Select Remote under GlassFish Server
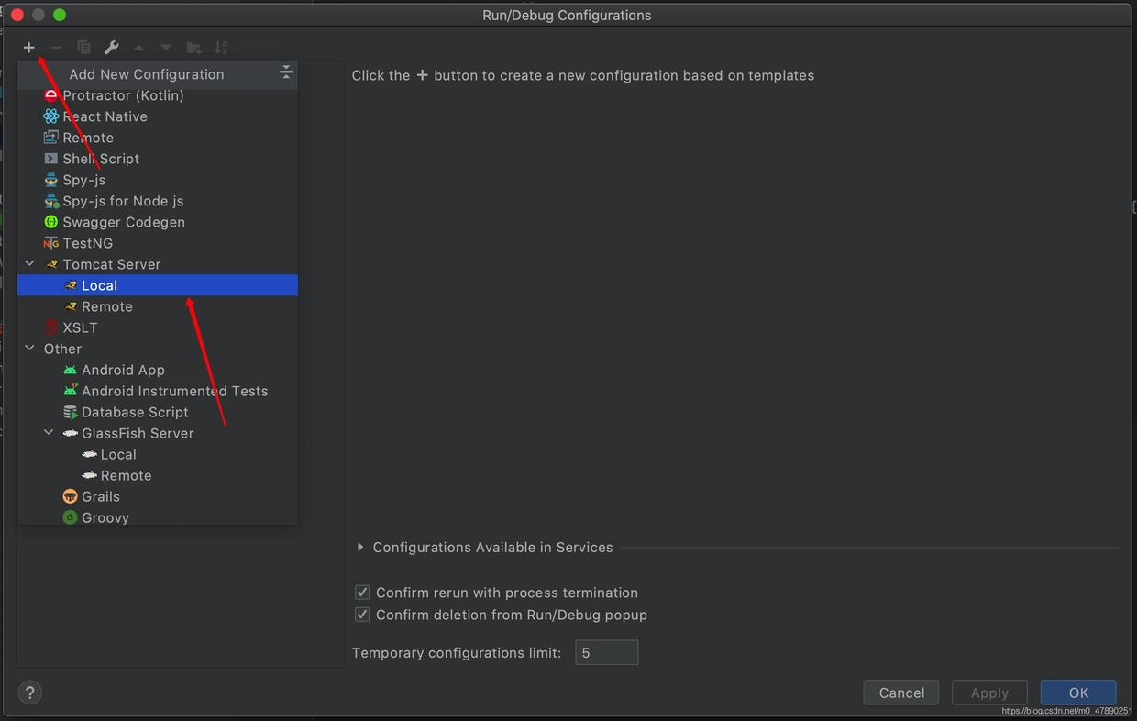The width and height of the screenshot is (1137, 721). point(158,475)
